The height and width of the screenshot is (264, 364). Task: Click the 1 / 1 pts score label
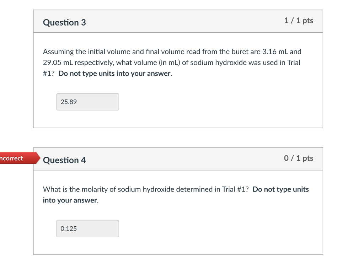click(299, 21)
